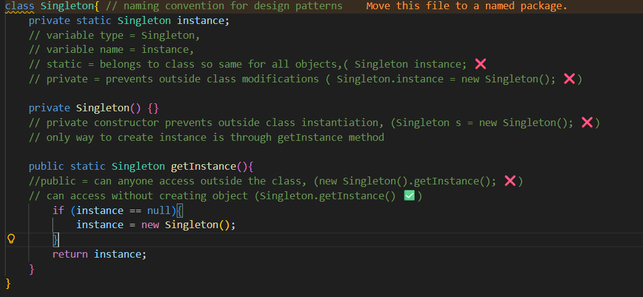The width and height of the screenshot is (643, 297).
Task: Click the highlighted closing brace of the if block
Action: click(x=56, y=240)
